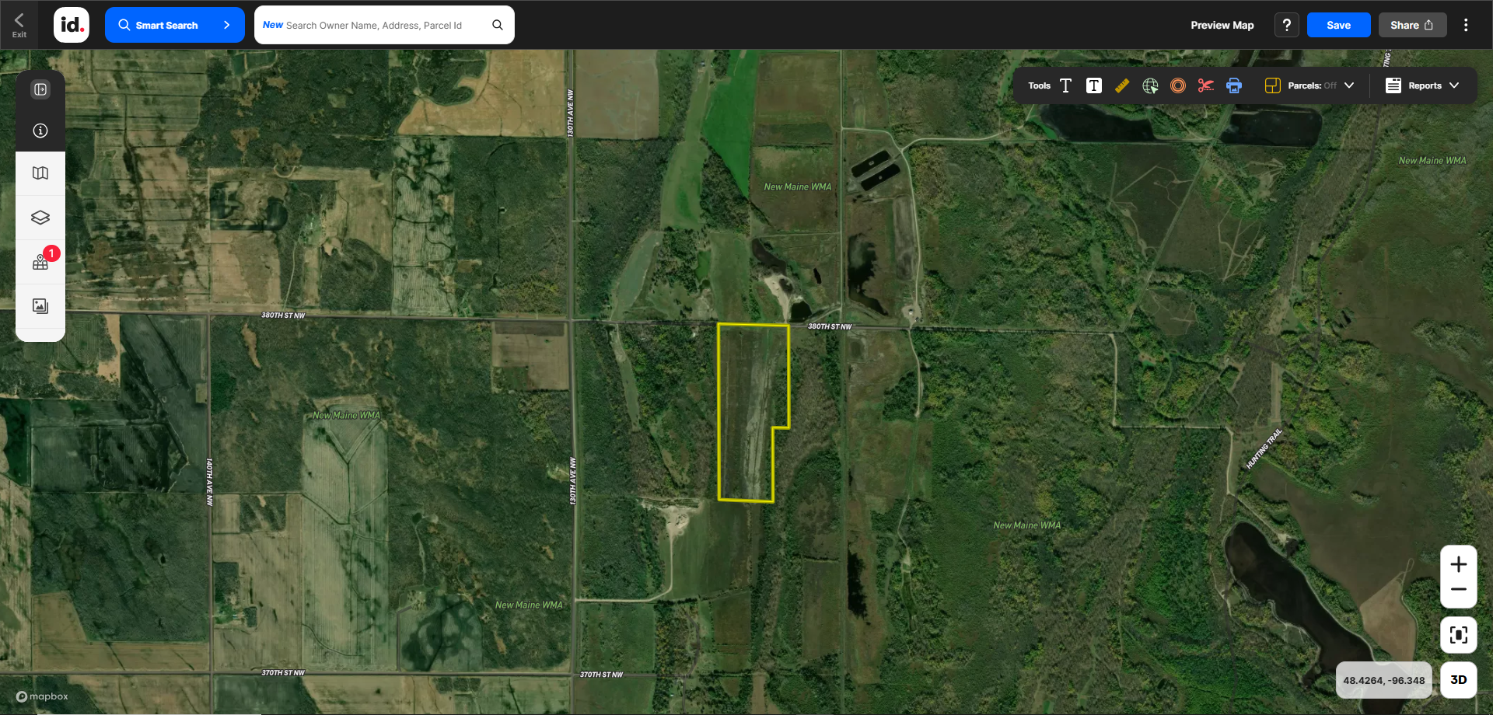
Task: Click the Share button
Action: (1412, 25)
